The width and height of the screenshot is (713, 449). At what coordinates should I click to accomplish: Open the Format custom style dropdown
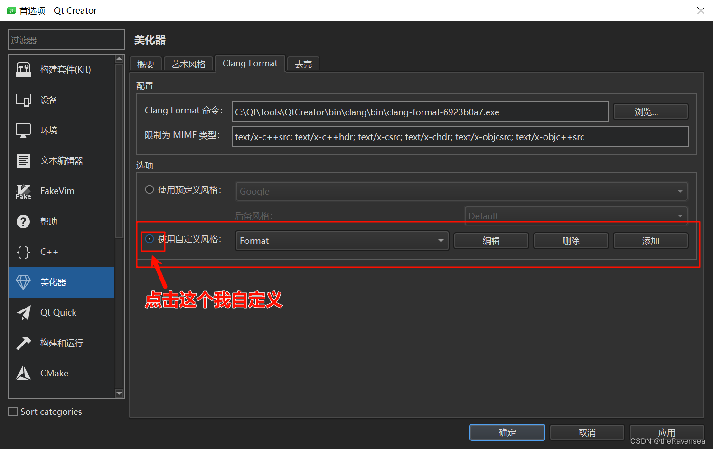coord(342,241)
